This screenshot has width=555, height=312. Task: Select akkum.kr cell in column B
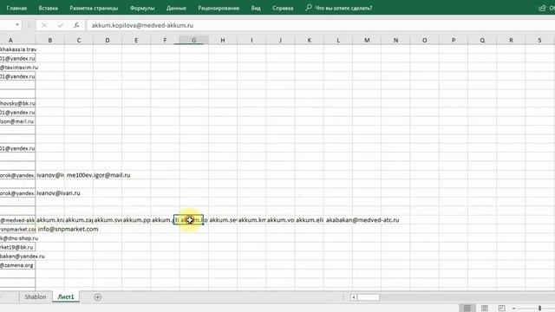(x=50, y=220)
